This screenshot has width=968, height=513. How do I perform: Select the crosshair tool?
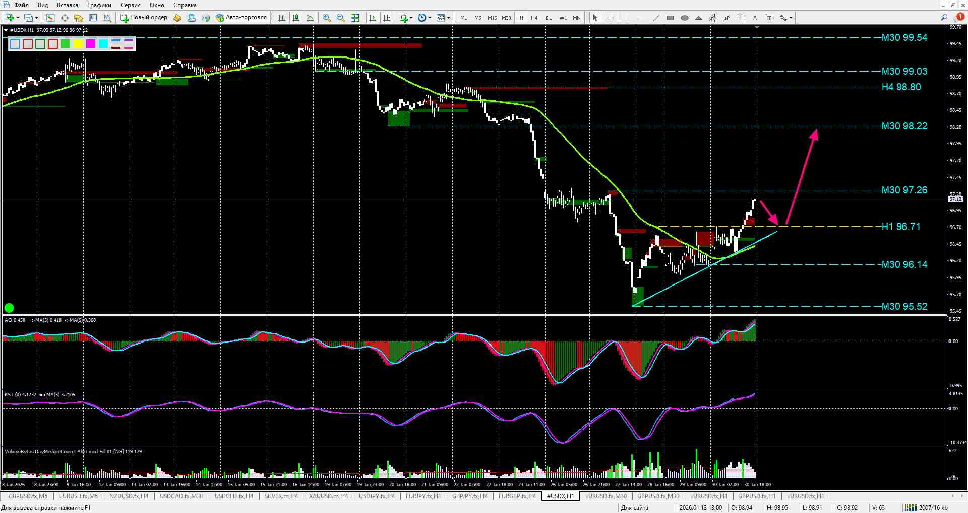(610, 18)
